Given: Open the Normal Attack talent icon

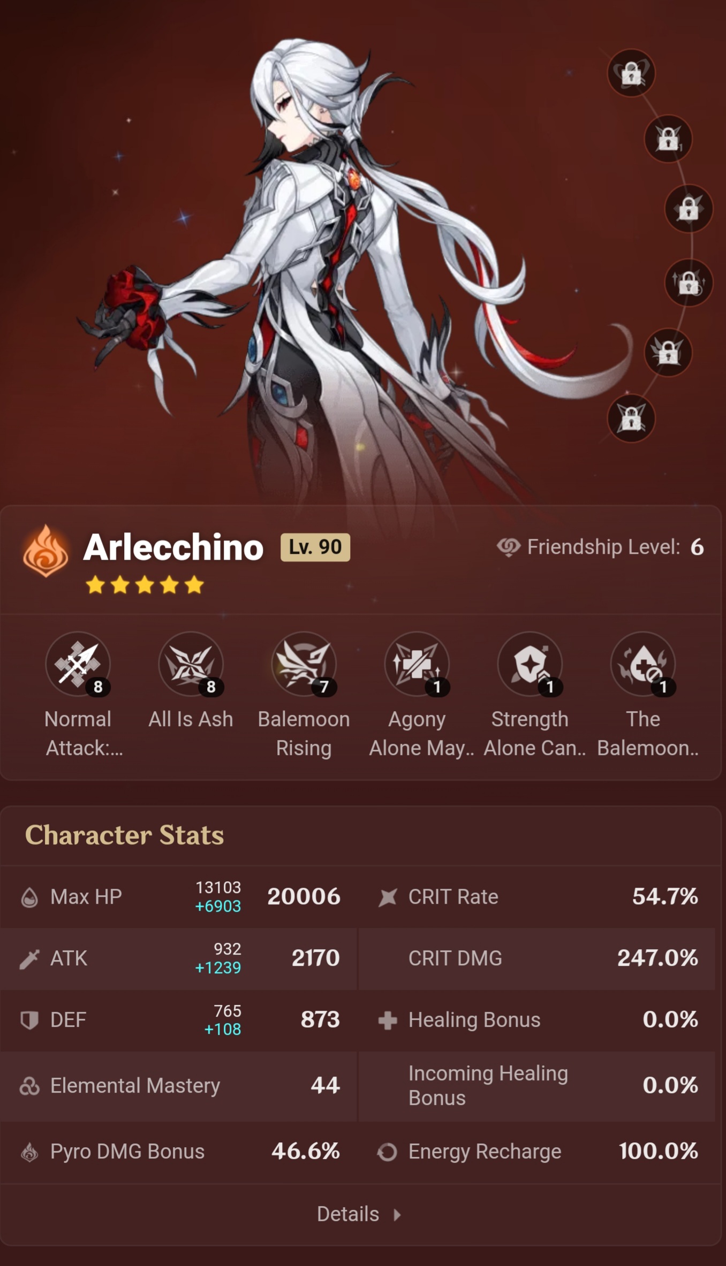Looking at the screenshot, I should (78, 664).
